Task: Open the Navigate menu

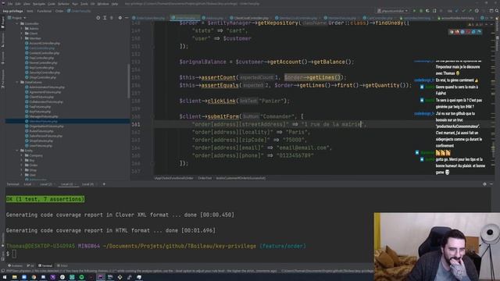Action: click(39, 4)
